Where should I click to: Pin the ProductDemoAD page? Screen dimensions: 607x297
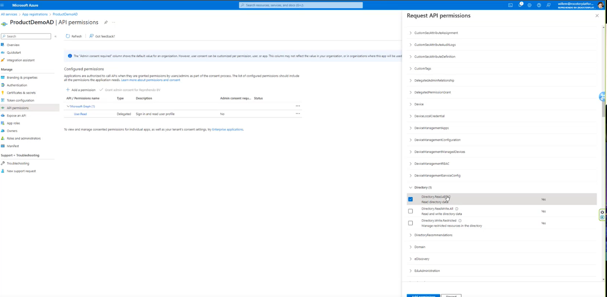coord(106,22)
